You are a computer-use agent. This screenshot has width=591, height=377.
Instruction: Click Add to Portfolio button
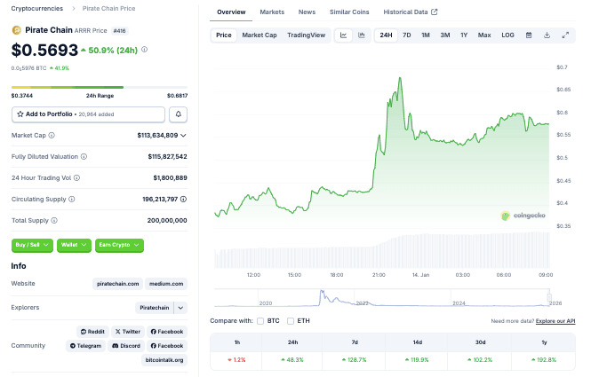pos(88,114)
